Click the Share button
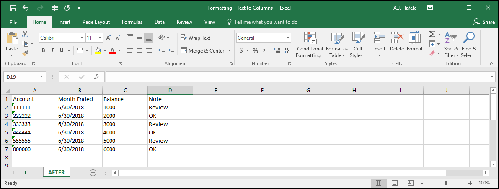The width and height of the screenshot is (499, 189). 484,22
